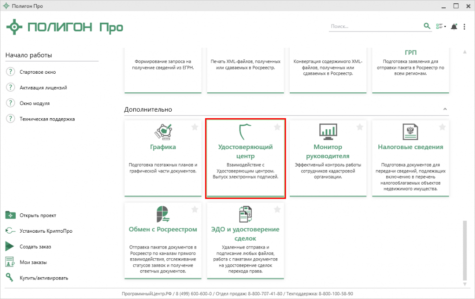Image resolution: width=475 pixels, height=299 pixels.
Task: Click the help icon next to Техническая поддержка
Action: (x=11, y=119)
